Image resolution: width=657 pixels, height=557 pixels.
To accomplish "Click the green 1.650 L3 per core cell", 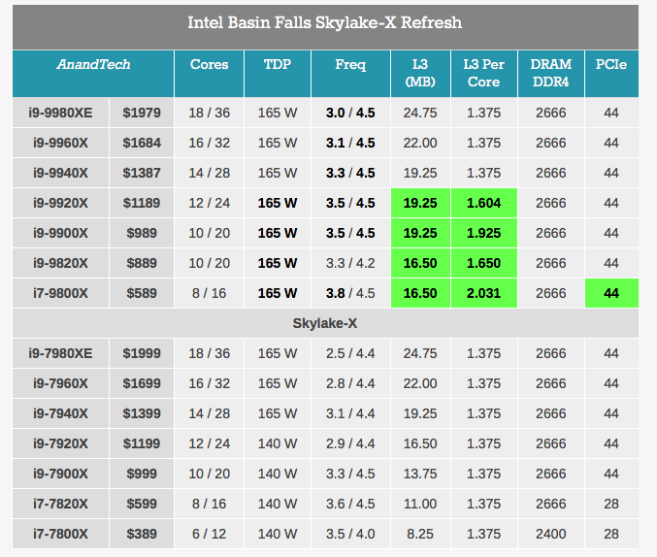I will point(484,263).
